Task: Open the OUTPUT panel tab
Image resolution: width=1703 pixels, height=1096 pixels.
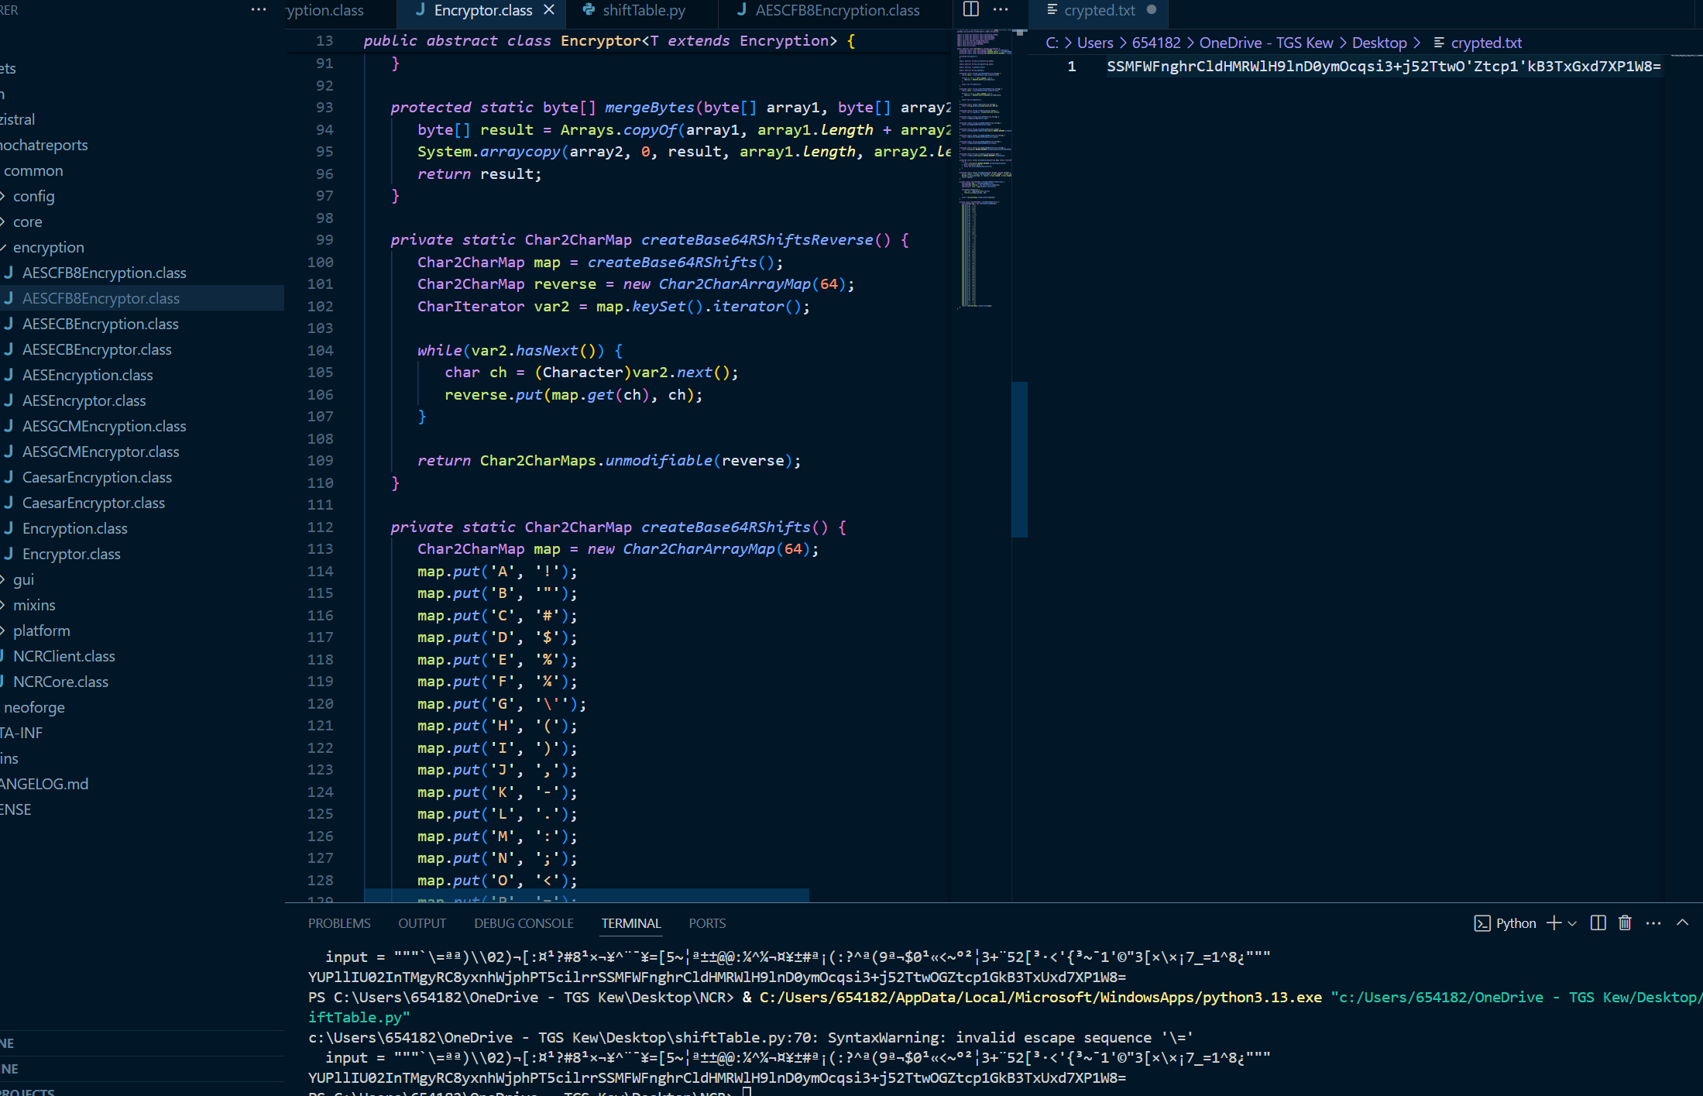Action: point(422,923)
